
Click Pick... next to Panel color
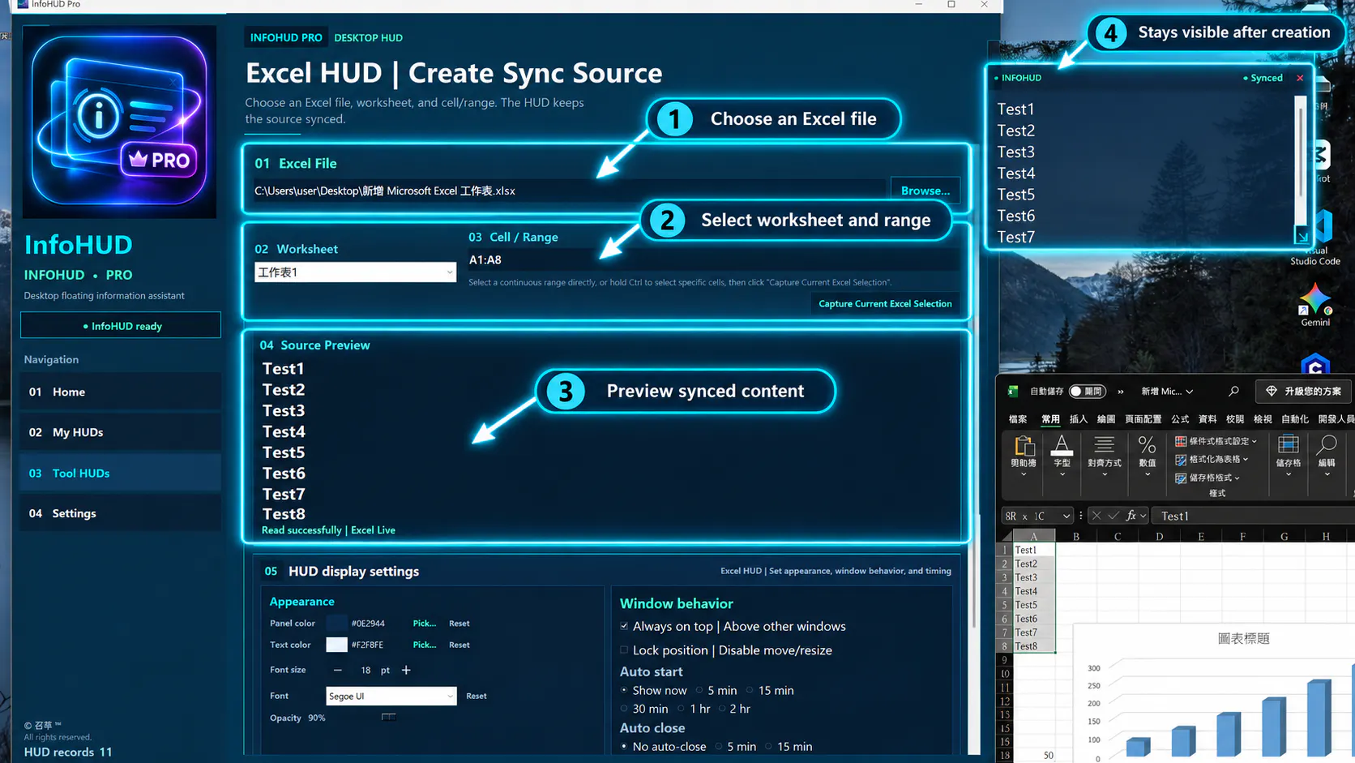pyautogui.click(x=425, y=624)
